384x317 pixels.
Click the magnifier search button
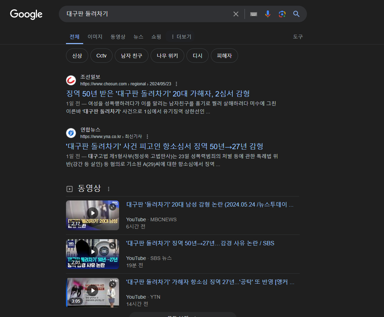click(296, 14)
